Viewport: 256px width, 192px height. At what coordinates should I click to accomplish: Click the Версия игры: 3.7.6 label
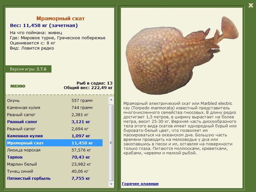28,69
